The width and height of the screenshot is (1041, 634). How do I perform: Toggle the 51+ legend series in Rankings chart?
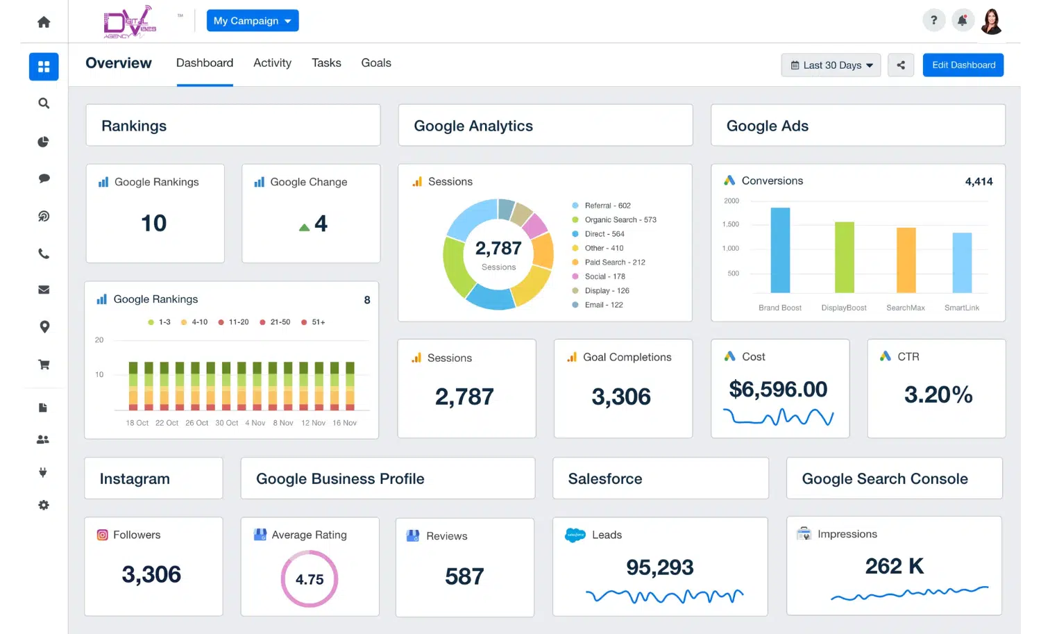313,322
